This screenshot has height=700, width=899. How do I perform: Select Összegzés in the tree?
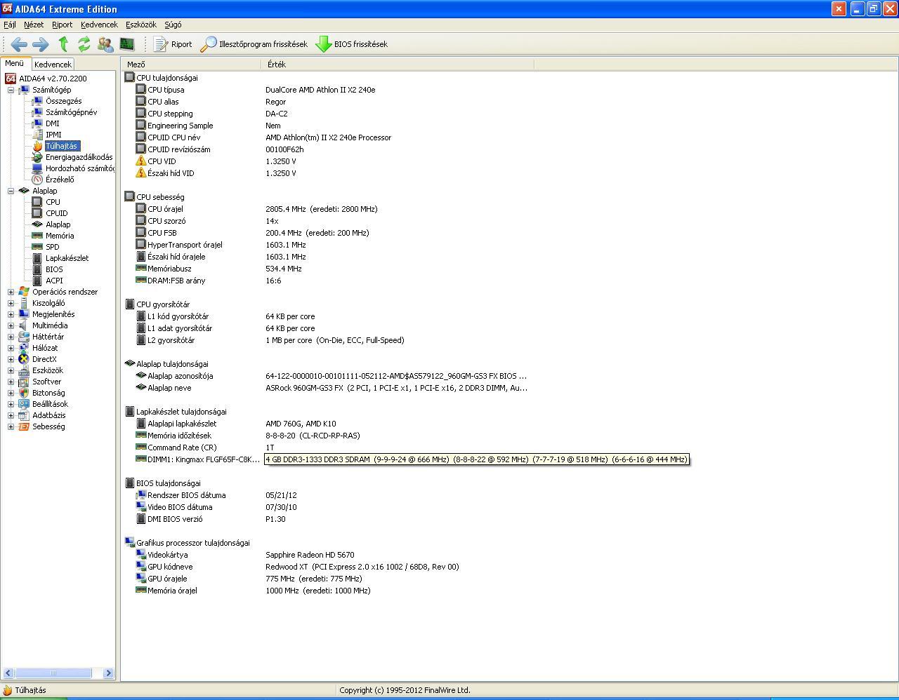[63, 101]
